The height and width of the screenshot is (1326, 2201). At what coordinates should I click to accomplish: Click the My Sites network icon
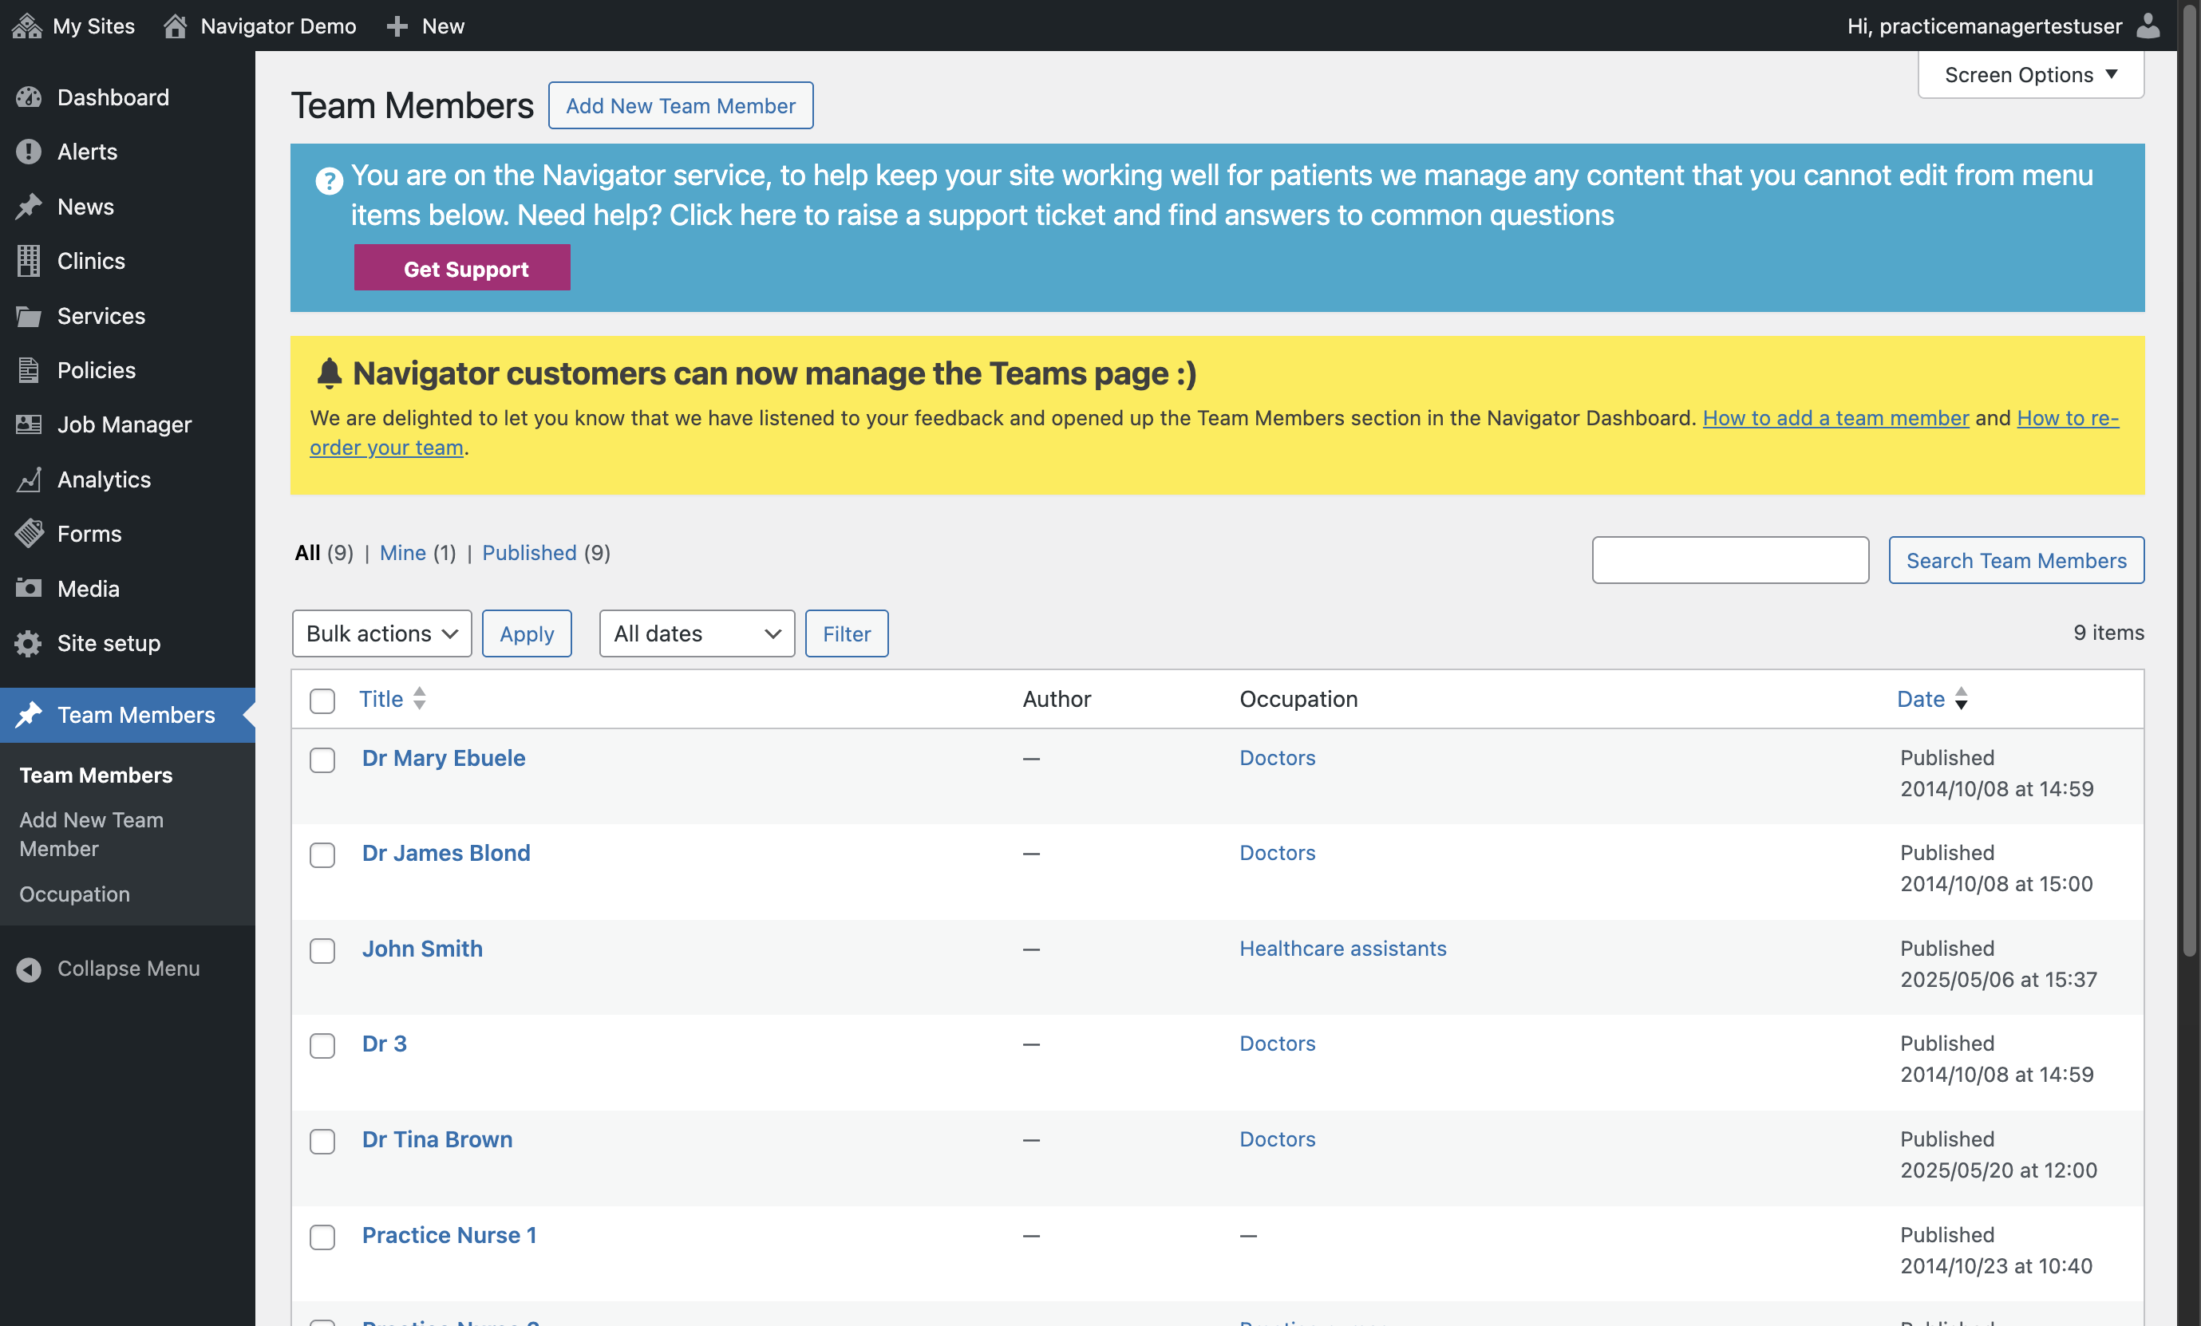point(27,26)
